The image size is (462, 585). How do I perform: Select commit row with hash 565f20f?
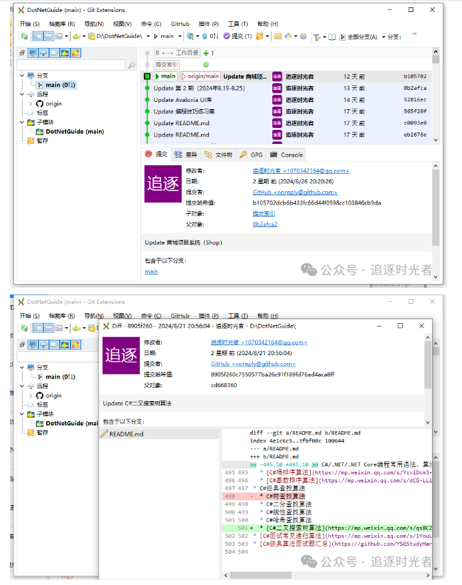click(286, 111)
